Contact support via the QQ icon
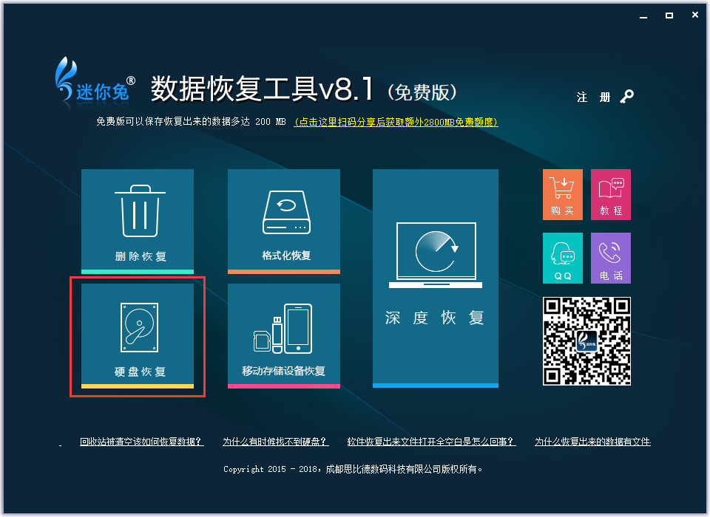This screenshot has width=710, height=517. (x=563, y=258)
